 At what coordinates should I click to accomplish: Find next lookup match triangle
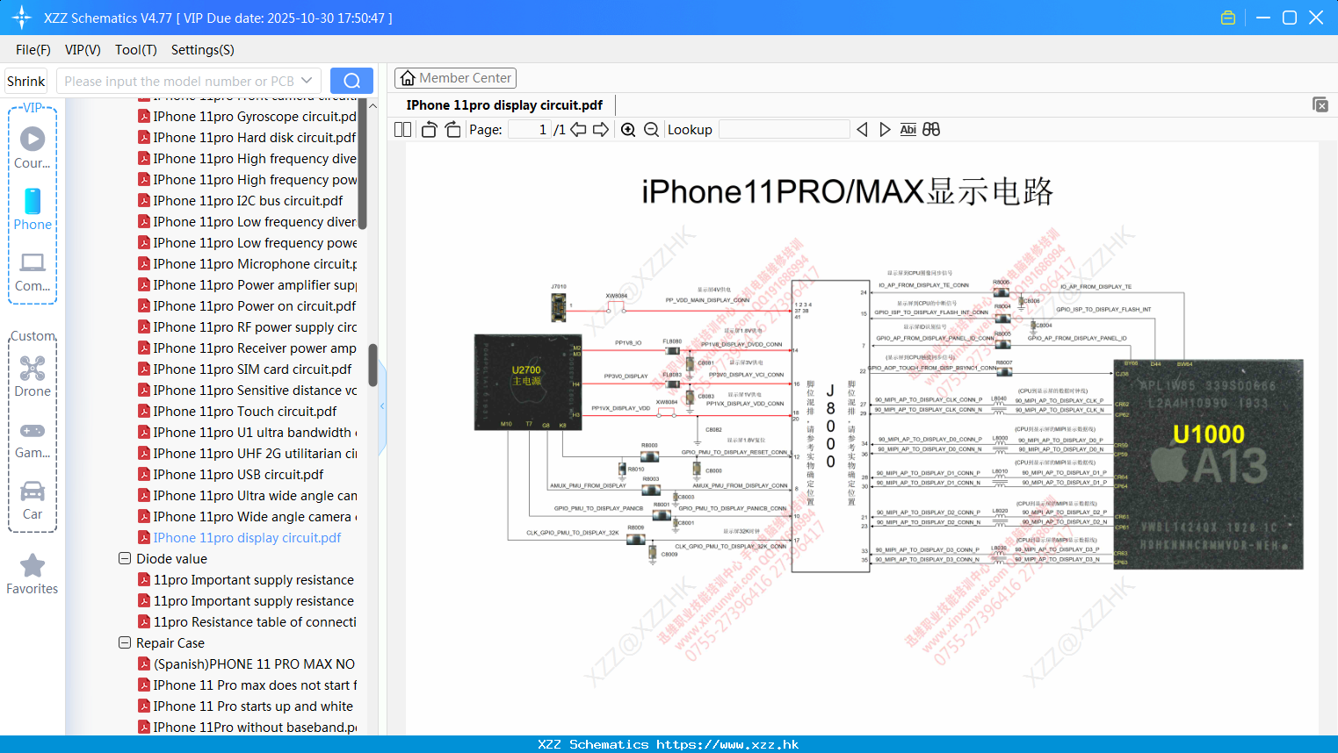point(885,130)
